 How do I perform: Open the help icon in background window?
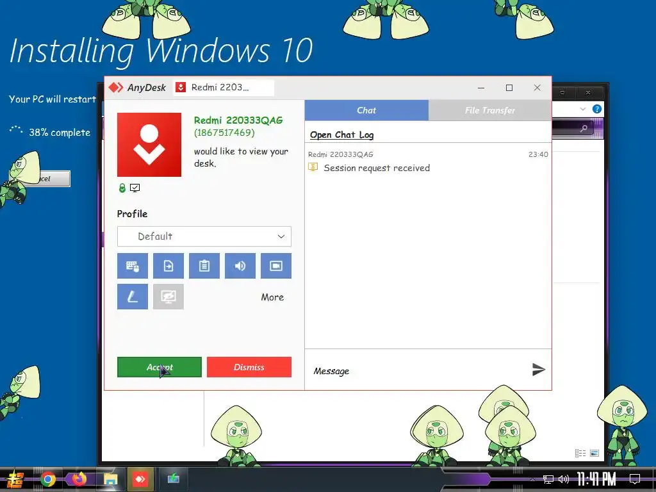[597, 109]
